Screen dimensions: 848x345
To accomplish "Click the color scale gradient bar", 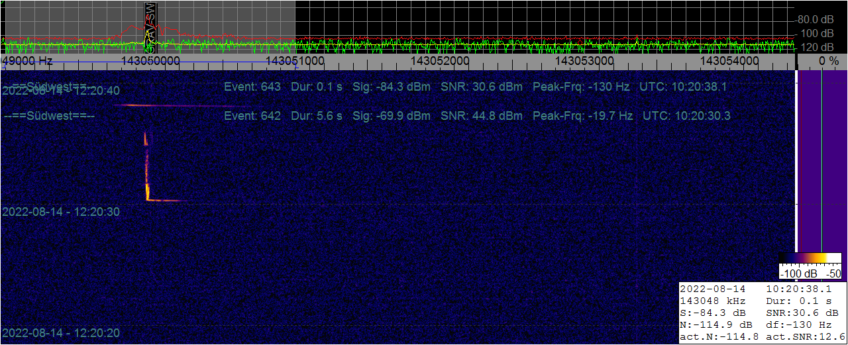I will point(811,259).
